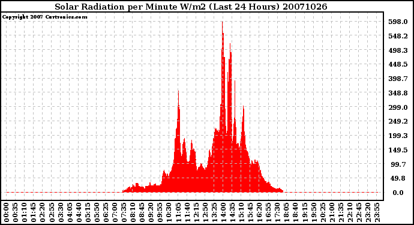Viewport: 414px width, 225px height.
Task: Click the Copyright 2007 Cartronics.com text
Action: pos(44,17)
